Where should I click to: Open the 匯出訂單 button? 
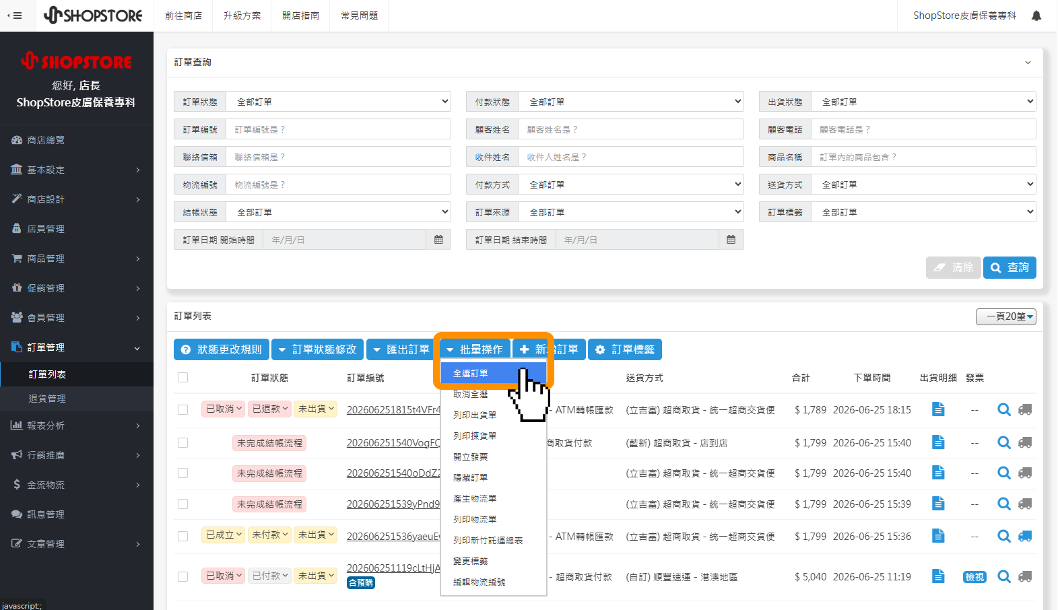(x=401, y=349)
